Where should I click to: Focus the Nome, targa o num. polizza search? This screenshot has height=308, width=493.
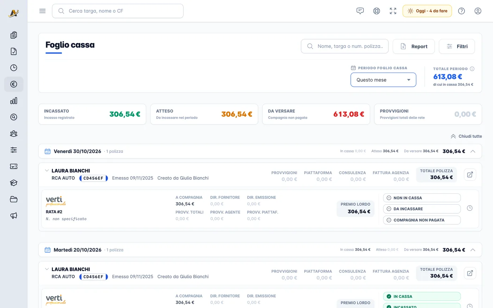pos(345,46)
